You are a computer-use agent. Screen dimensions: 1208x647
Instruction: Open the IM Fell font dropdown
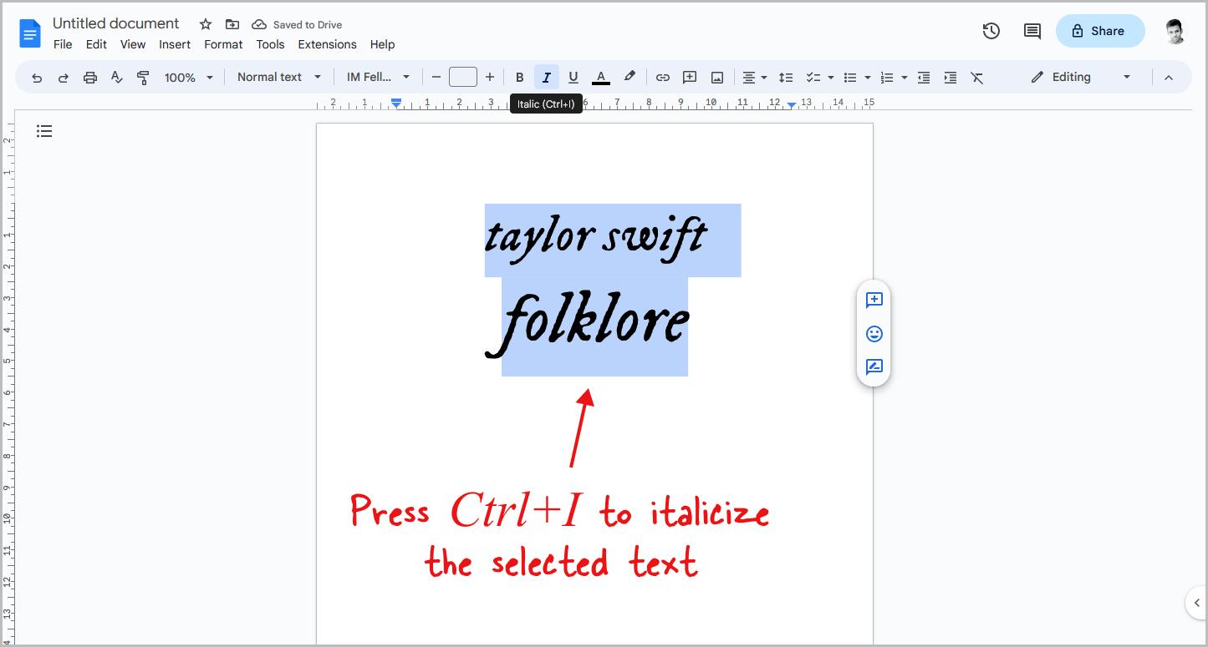point(378,77)
